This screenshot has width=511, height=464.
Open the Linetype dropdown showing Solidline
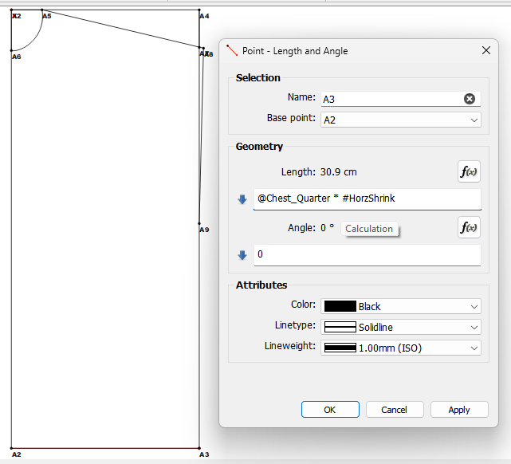[400, 327]
